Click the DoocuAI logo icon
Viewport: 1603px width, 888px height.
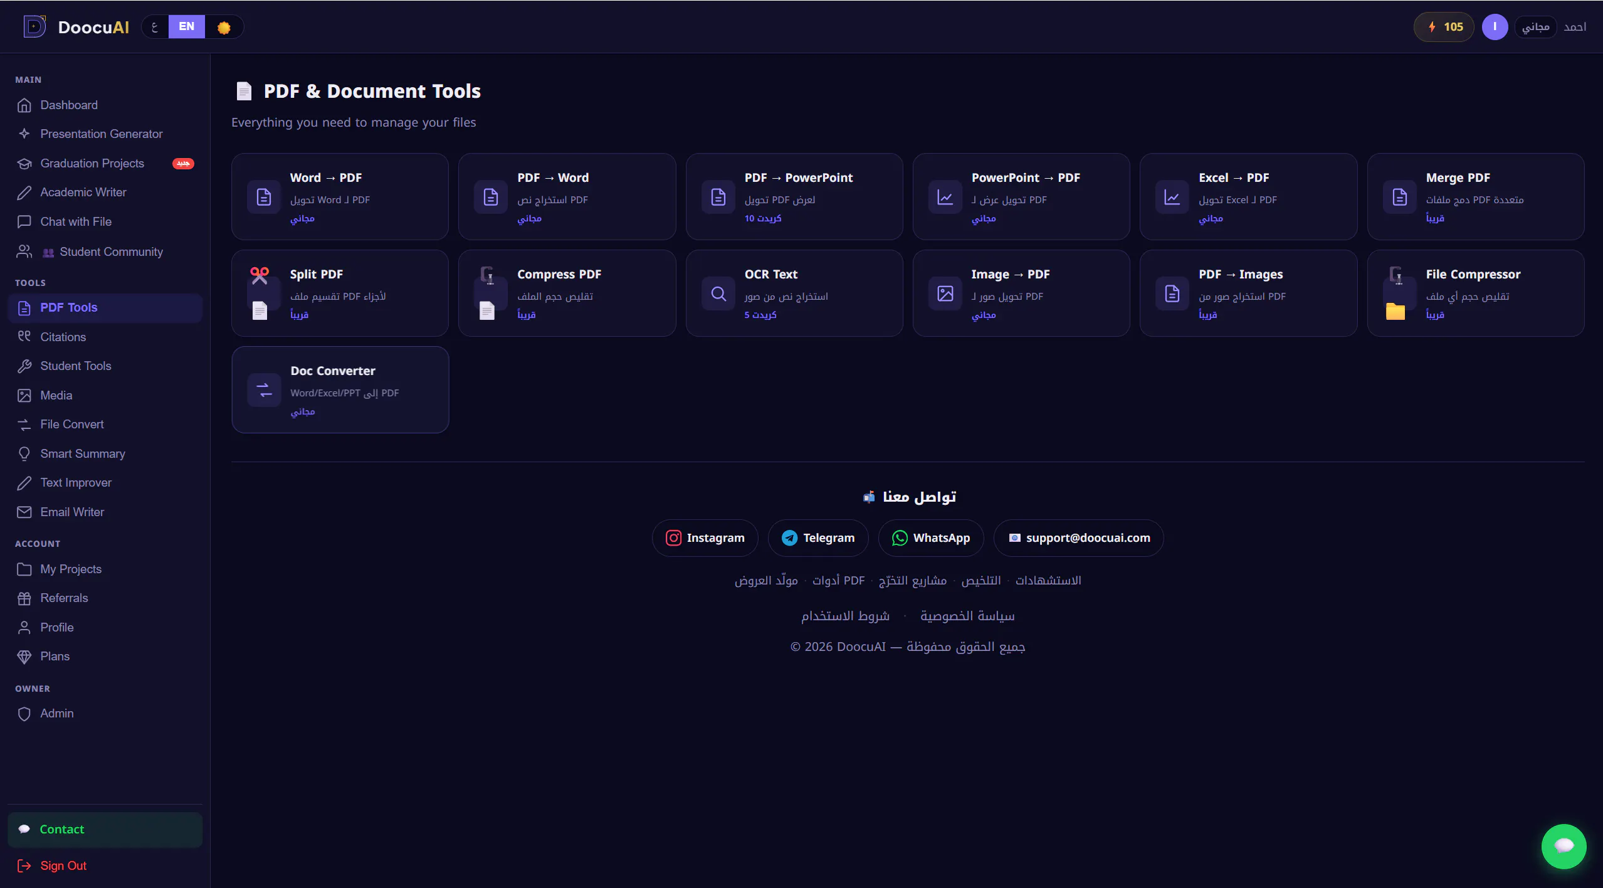pos(34,27)
